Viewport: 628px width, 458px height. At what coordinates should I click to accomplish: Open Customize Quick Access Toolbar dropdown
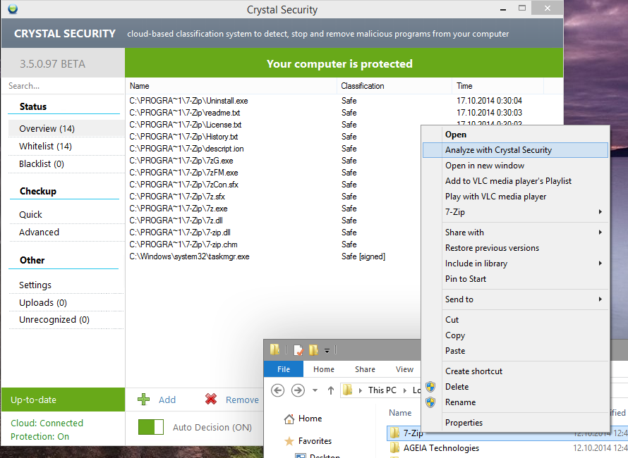(327, 351)
